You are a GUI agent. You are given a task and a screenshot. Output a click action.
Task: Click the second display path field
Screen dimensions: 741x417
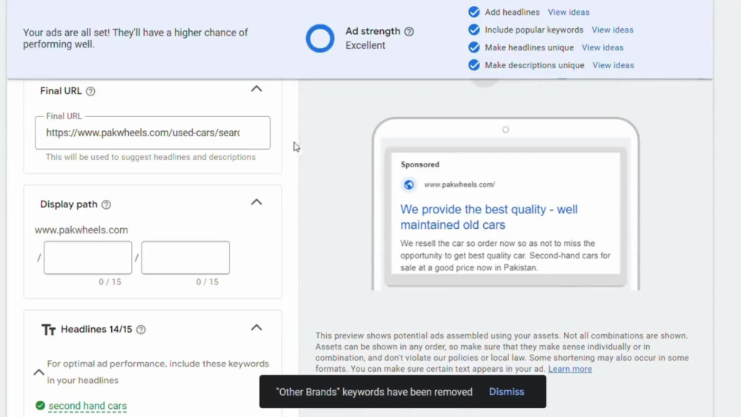pos(185,258)
